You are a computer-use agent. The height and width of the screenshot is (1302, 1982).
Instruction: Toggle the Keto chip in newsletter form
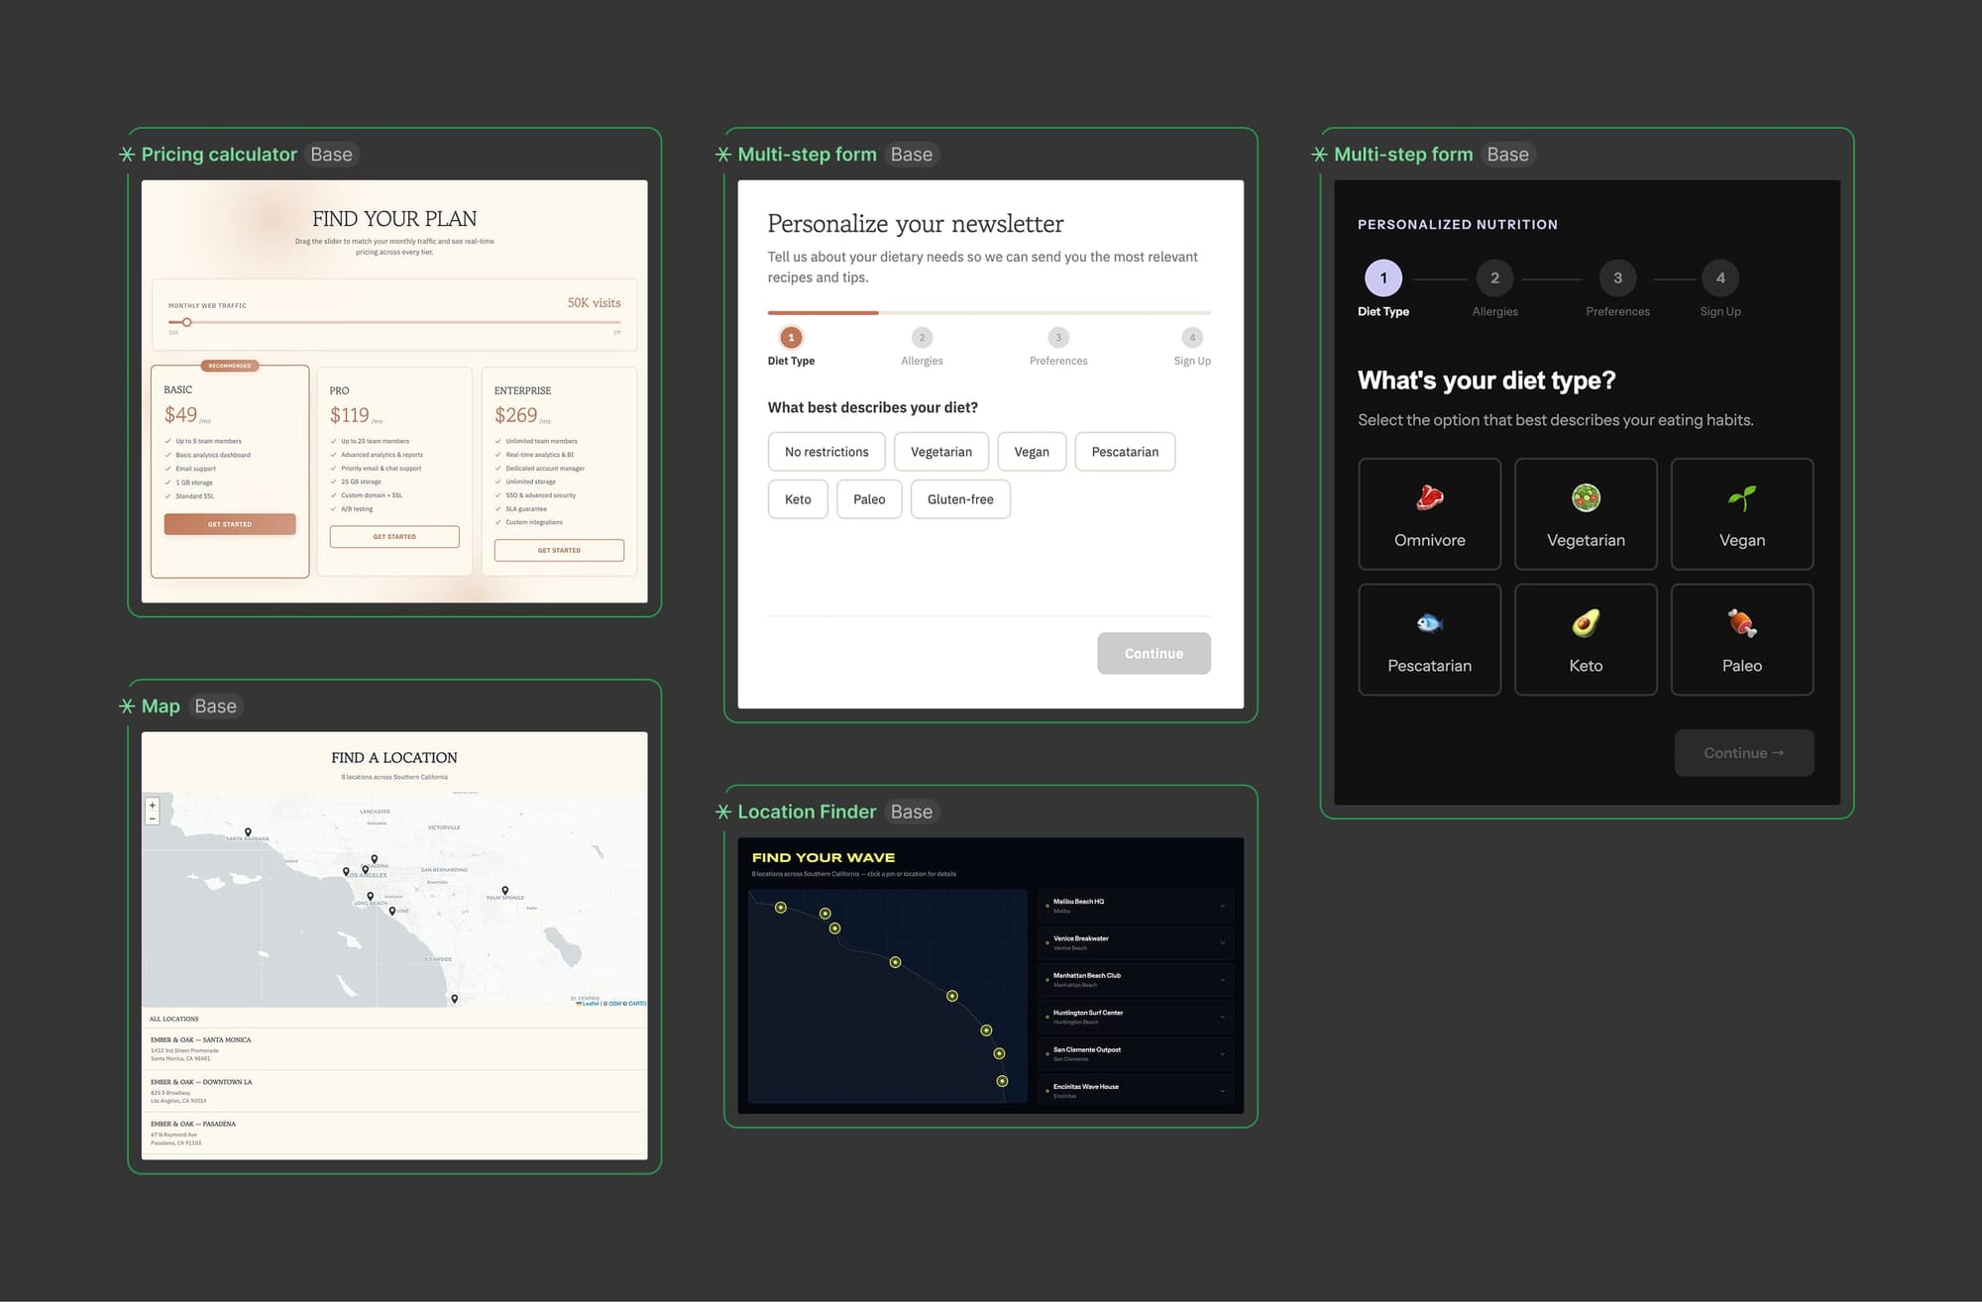pos(798,499)
